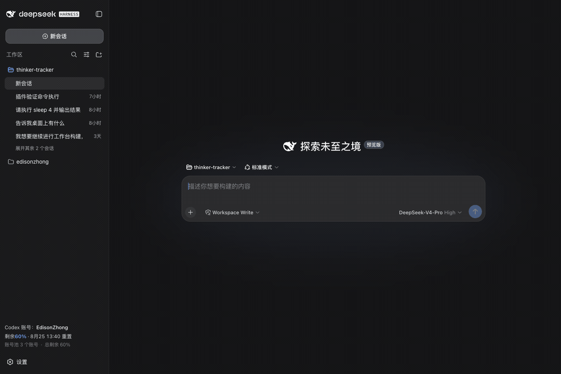561x374 pixels.
Task: Open conversation 插件验证命令执行
Action: [55, 97]
